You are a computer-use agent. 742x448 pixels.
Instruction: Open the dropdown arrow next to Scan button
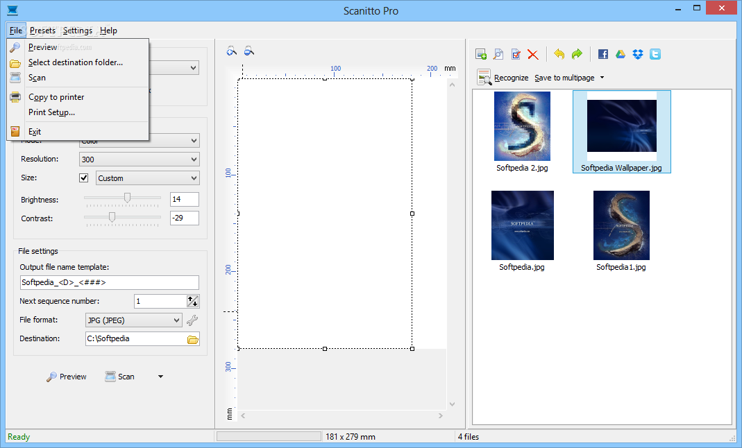coord(160,377)
